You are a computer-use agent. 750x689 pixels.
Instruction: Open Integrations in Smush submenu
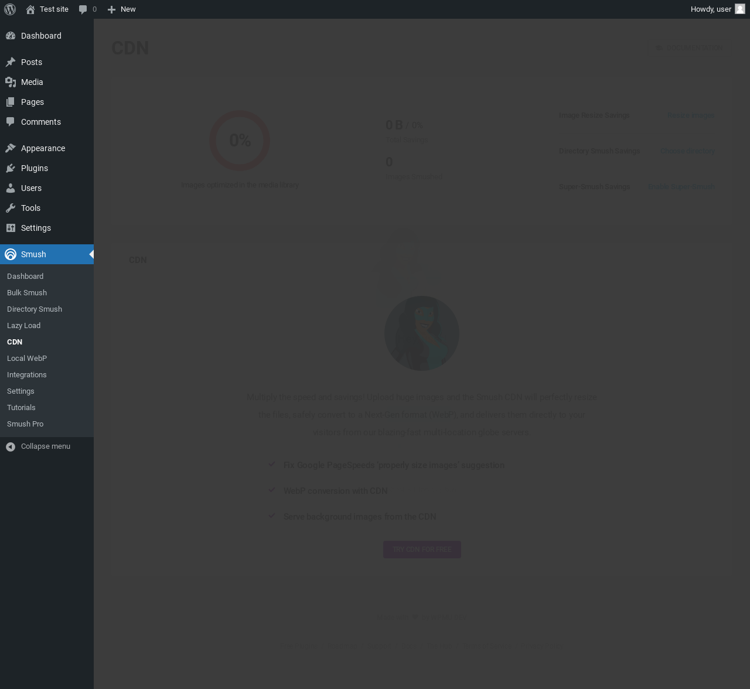[27, 375]
